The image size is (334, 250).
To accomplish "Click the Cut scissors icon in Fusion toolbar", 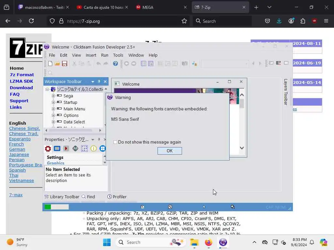I will click(74, 63).
